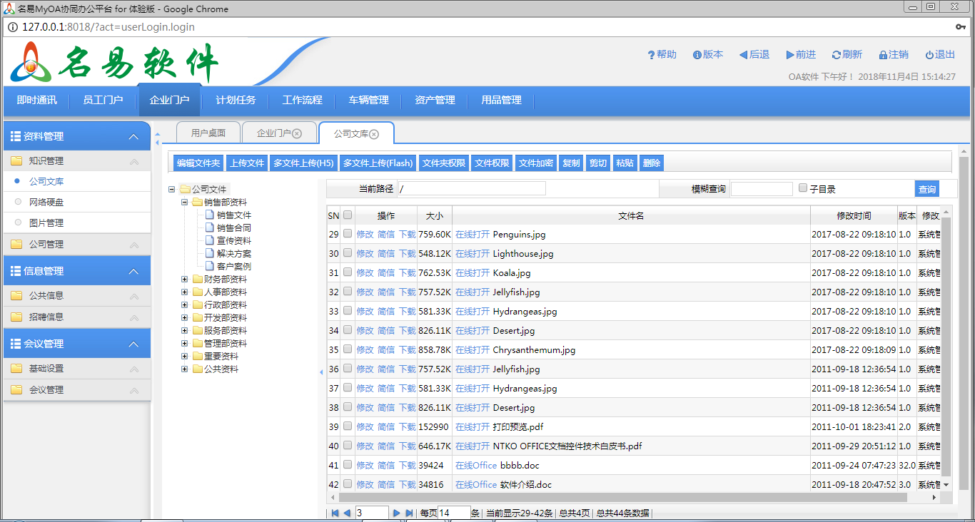975x522 pixels.
Task: Open the 工作流程 top menu
Action: 302,101
